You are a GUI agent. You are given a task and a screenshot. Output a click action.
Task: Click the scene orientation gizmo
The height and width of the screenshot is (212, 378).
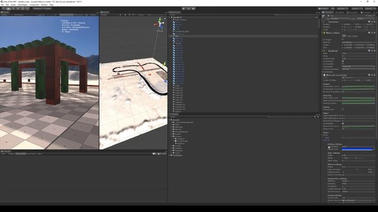pyautogui.click(x=160, y=24)
